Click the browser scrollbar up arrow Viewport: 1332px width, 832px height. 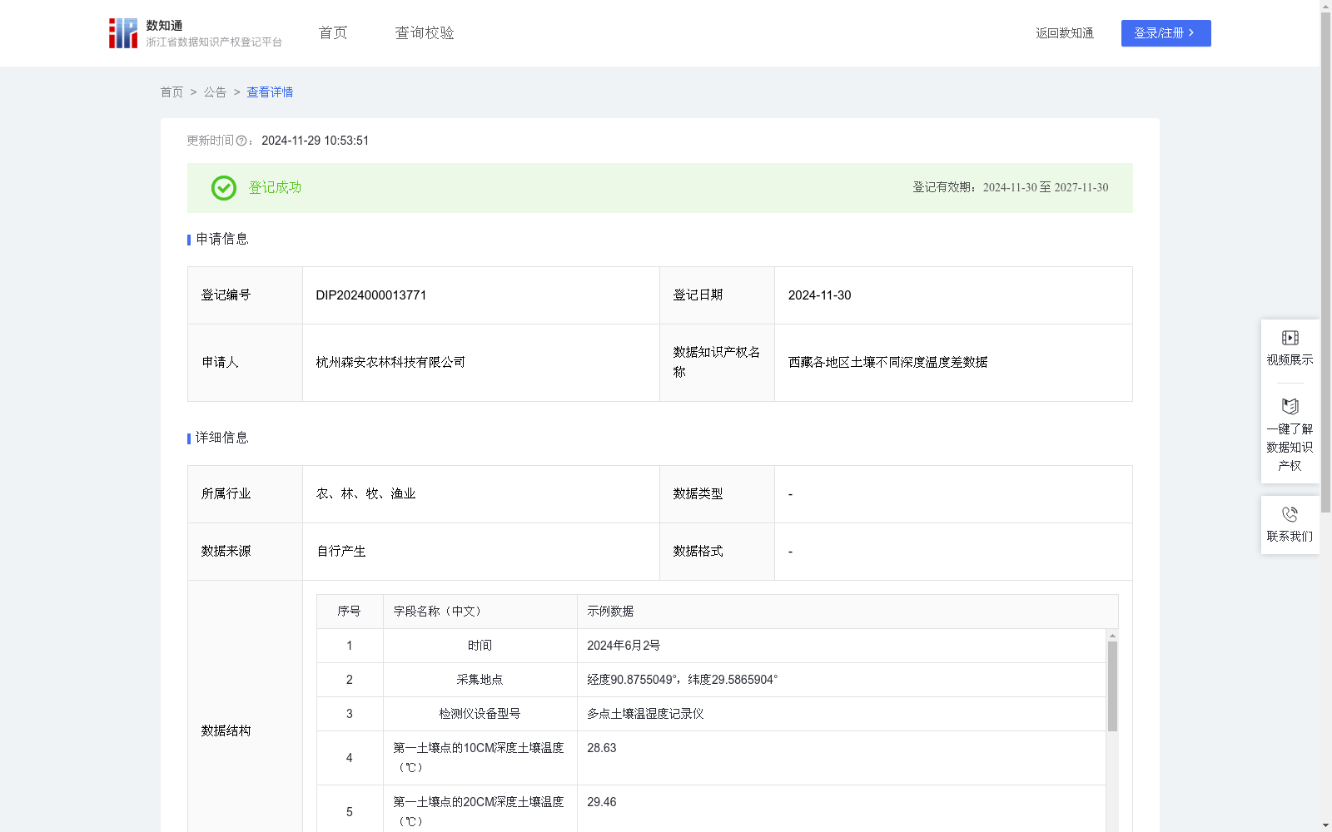coord(1325,6)
